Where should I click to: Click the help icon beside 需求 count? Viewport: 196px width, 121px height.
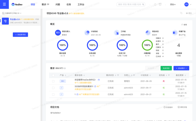pos(65,68)
